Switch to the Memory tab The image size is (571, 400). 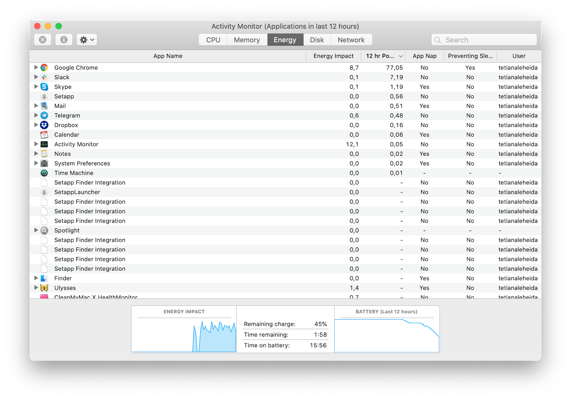[x=247, y=40]
